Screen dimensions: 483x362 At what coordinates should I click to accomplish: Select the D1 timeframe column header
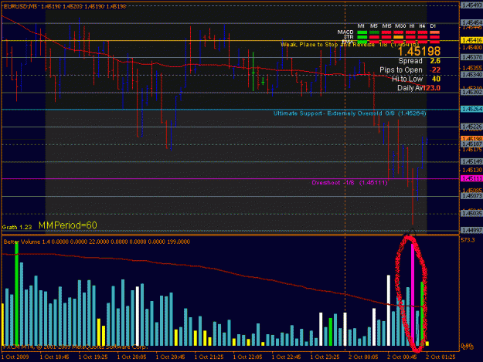[x=433, y=26]
